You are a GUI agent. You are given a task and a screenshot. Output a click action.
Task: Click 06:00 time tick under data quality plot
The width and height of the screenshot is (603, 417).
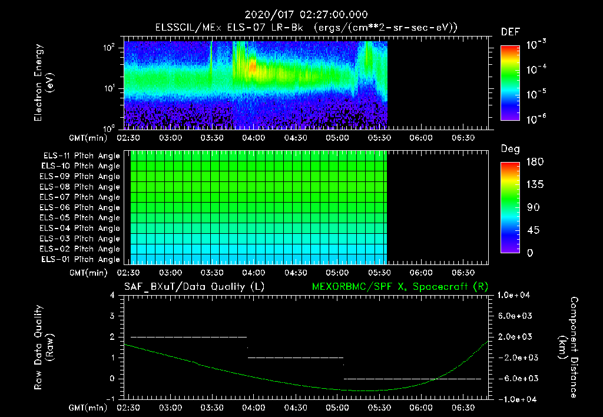pyautogui.click(x=421, y=408)
